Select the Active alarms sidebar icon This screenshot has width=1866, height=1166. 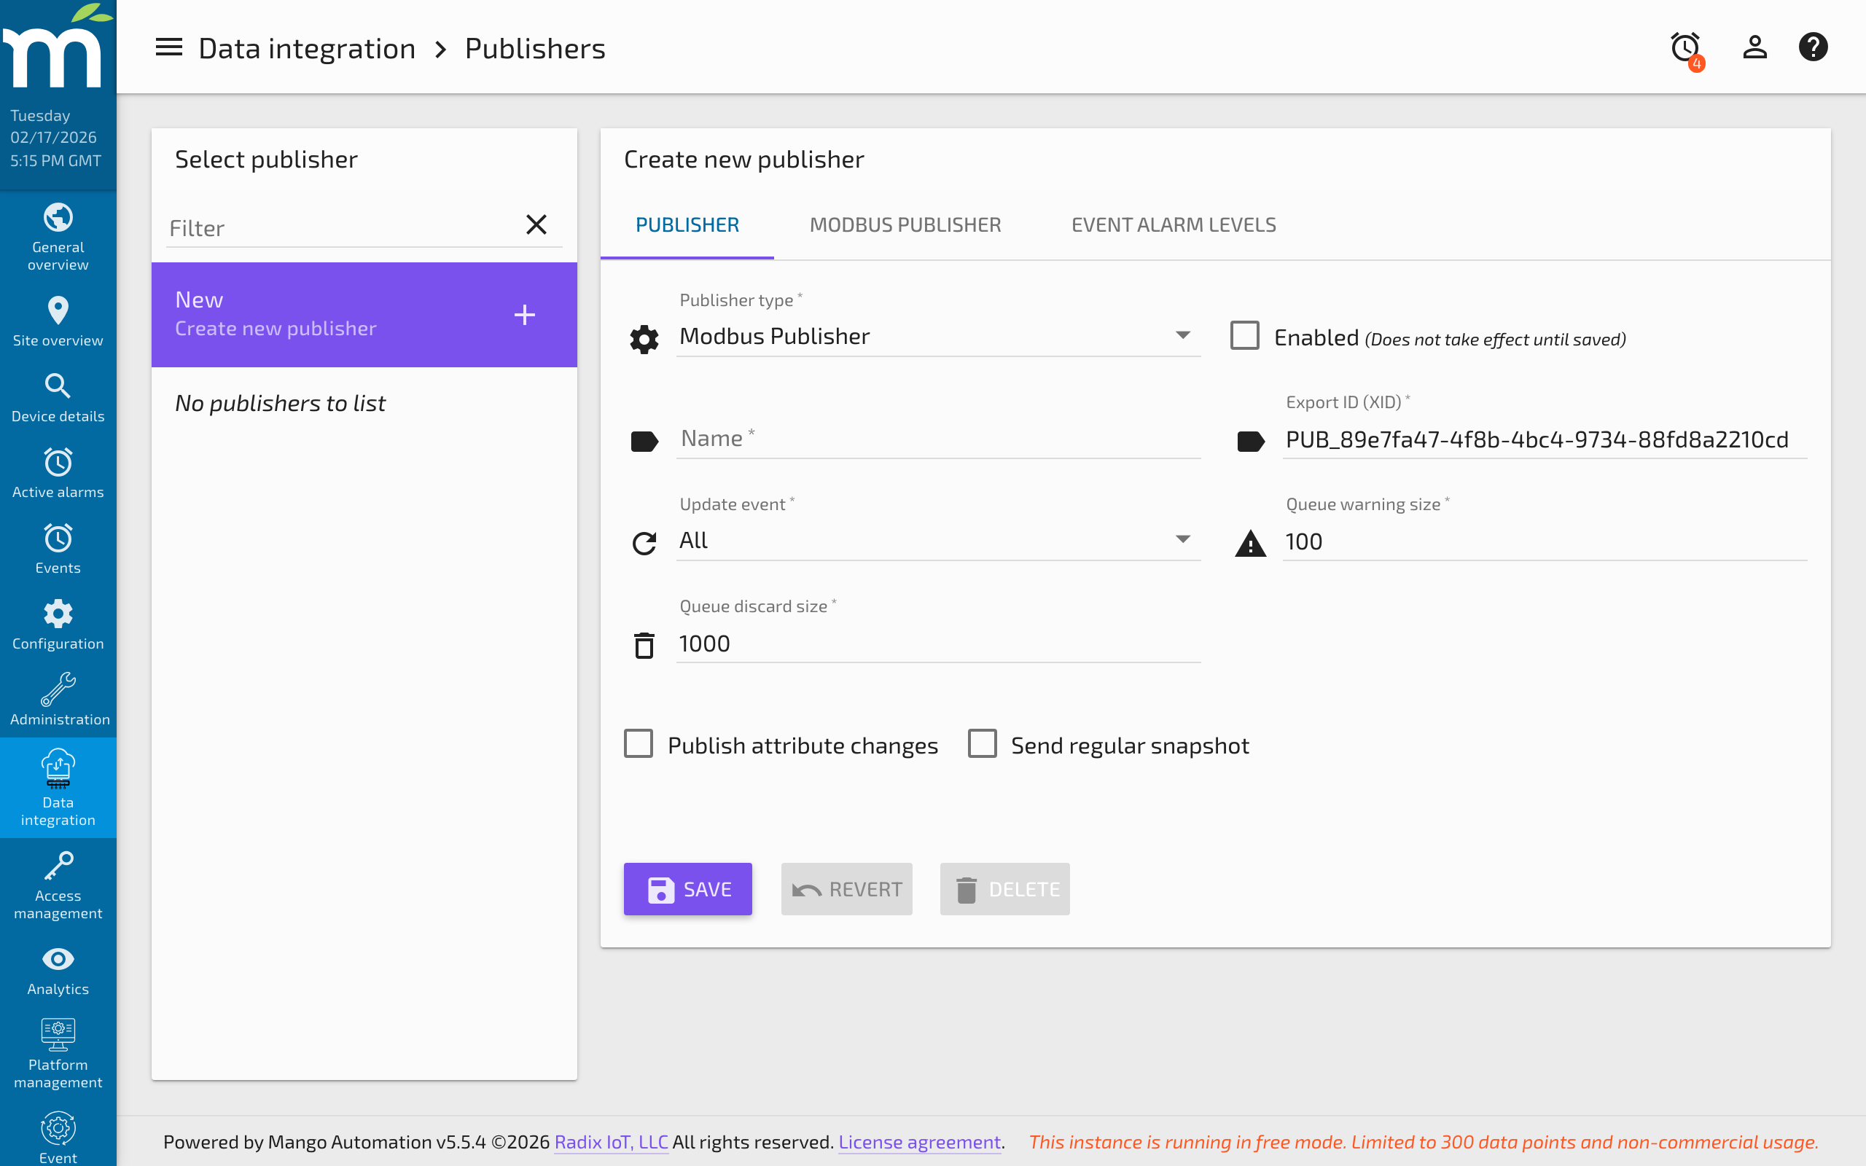[58, 463]
